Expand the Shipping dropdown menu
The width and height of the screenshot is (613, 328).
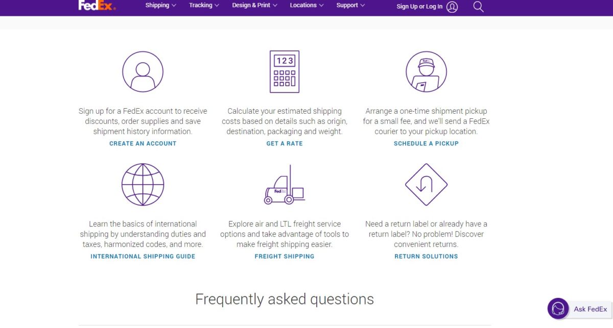click(160, 6)
